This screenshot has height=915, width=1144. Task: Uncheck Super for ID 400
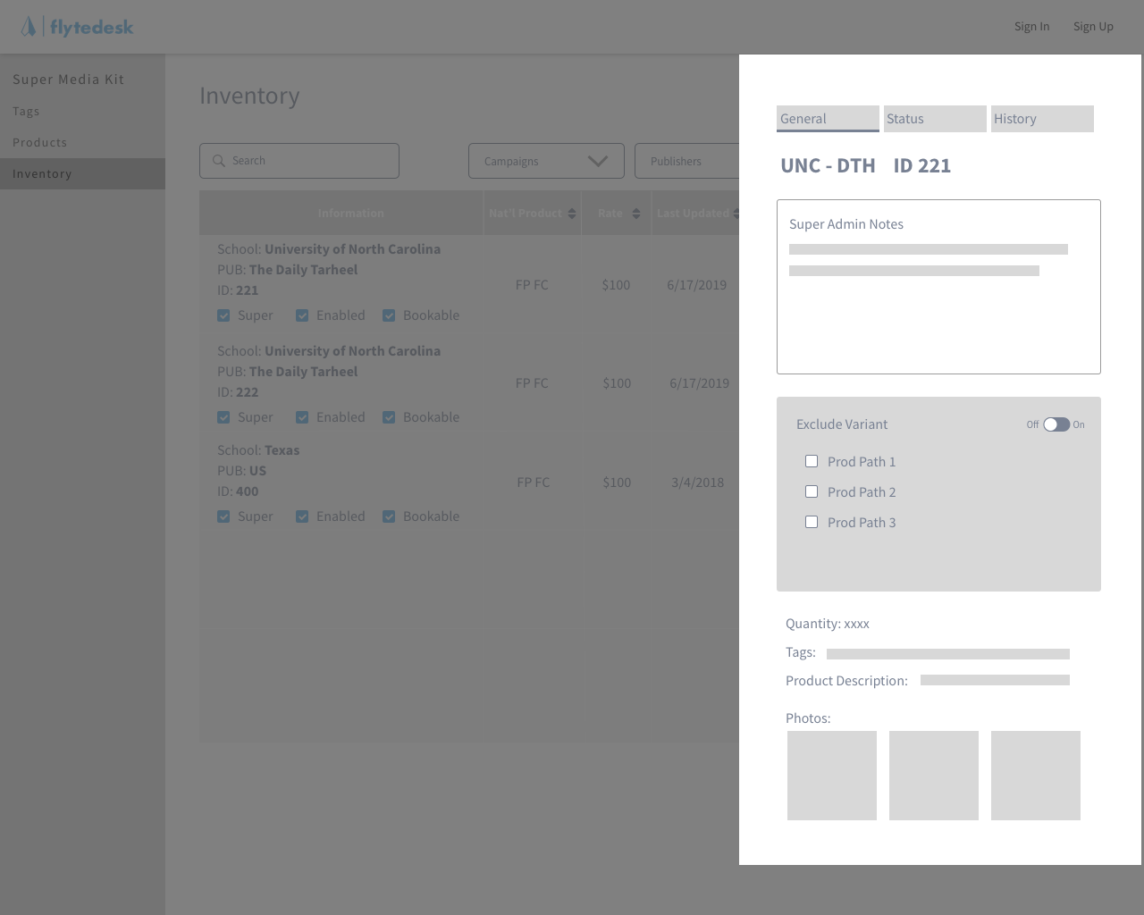click(x=223, y=516)
